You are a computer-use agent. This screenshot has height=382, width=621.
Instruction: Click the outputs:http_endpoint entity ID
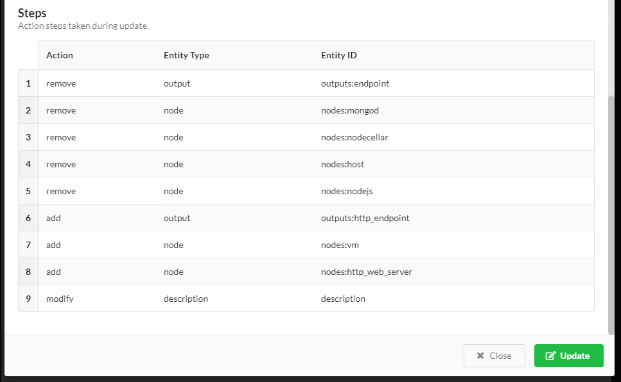tap(365, 218)
